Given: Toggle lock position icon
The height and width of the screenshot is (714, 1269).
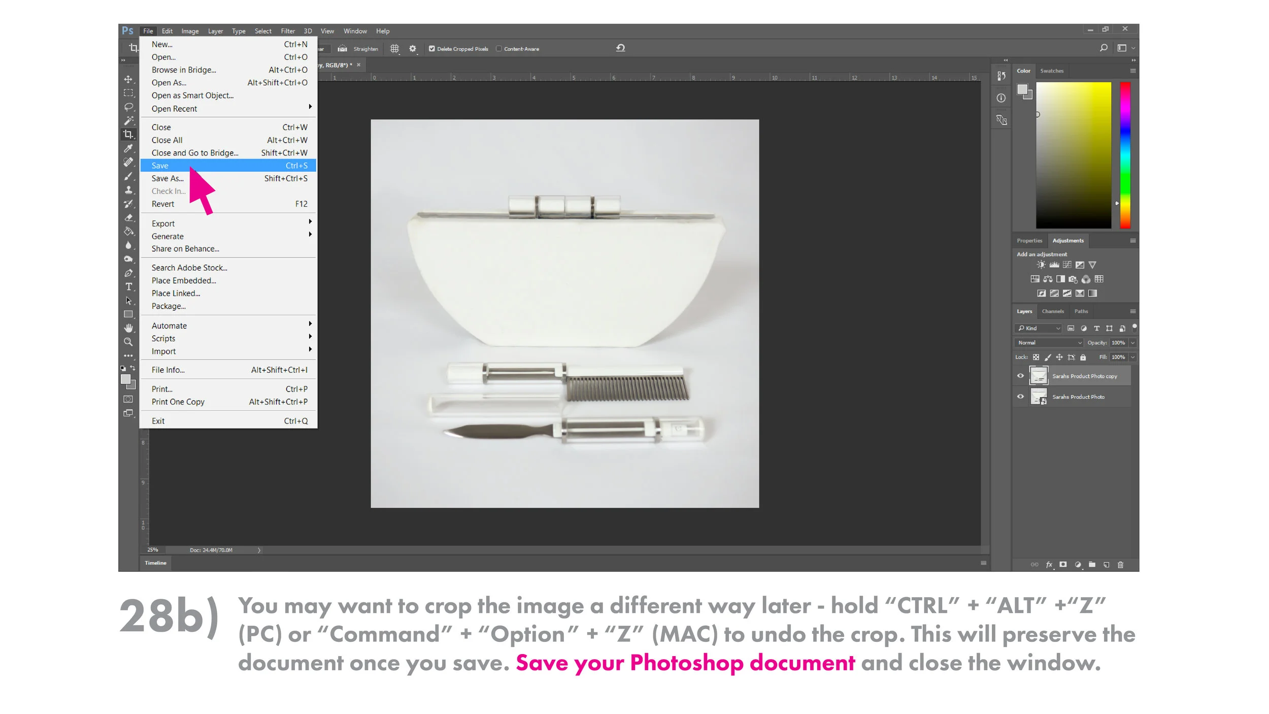Looking at the screenshot, I should click(1059, 358).
